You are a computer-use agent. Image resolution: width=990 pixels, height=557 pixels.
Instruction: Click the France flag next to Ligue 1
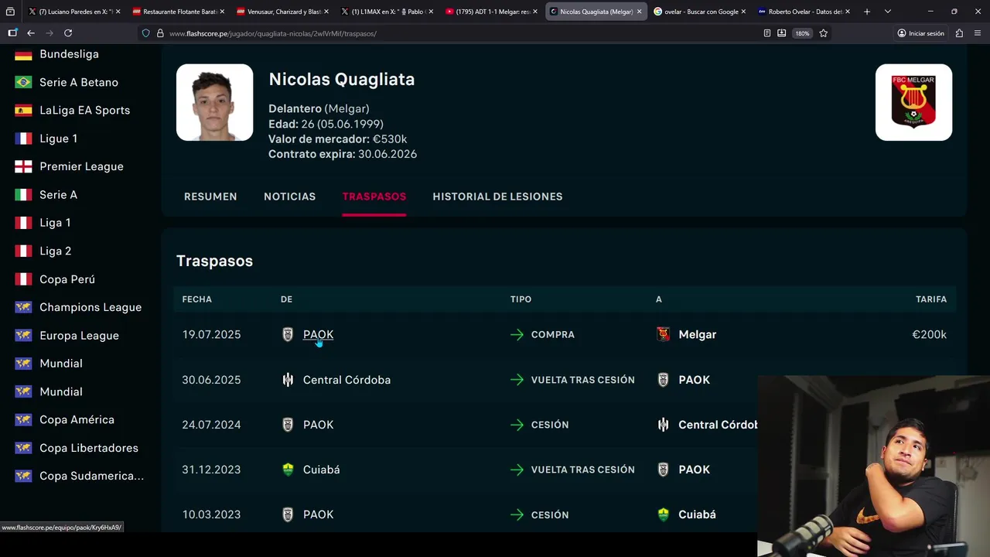point(23,138)
